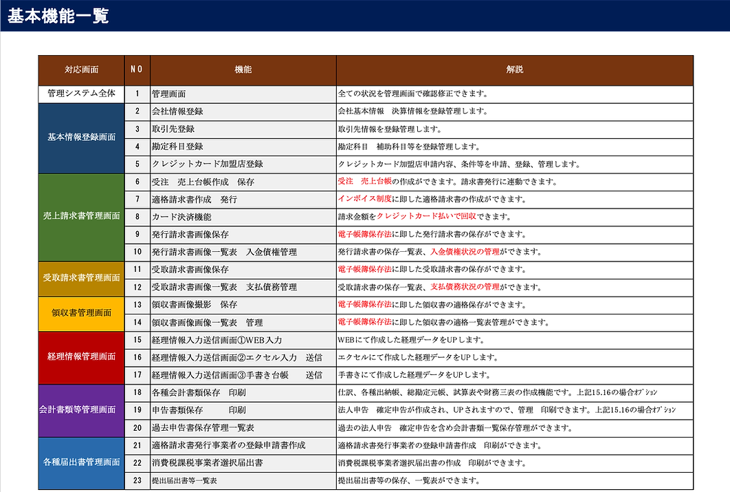This screenshot has width=730, height=492.
Task: Select the 領収書画像撮影 保存 cell
Action: point(243,305)
